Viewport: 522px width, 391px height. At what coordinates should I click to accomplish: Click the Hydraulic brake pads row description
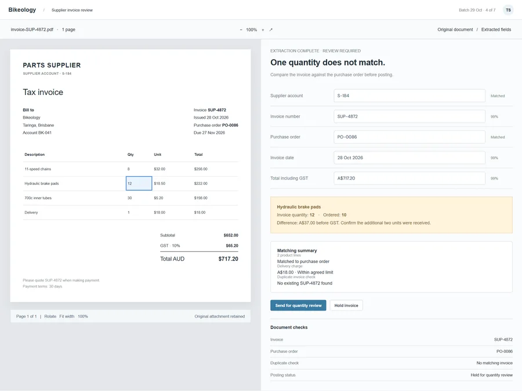pyautogui.click(x=42, y=184)
